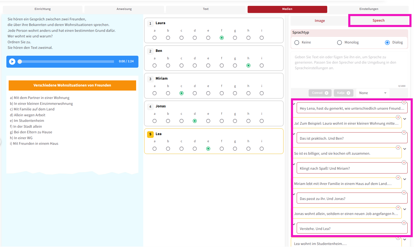Click the audio progress slider handle

pos(20,62)
